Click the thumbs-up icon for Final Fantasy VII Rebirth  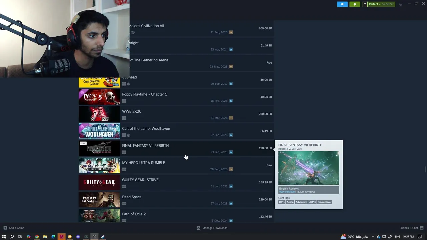231,152
